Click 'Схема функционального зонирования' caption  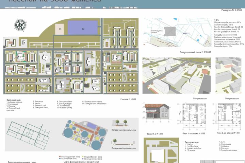81,162
